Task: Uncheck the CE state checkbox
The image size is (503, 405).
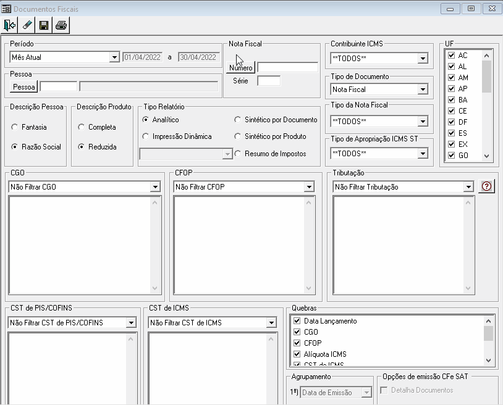Action: tap(451, 111)
